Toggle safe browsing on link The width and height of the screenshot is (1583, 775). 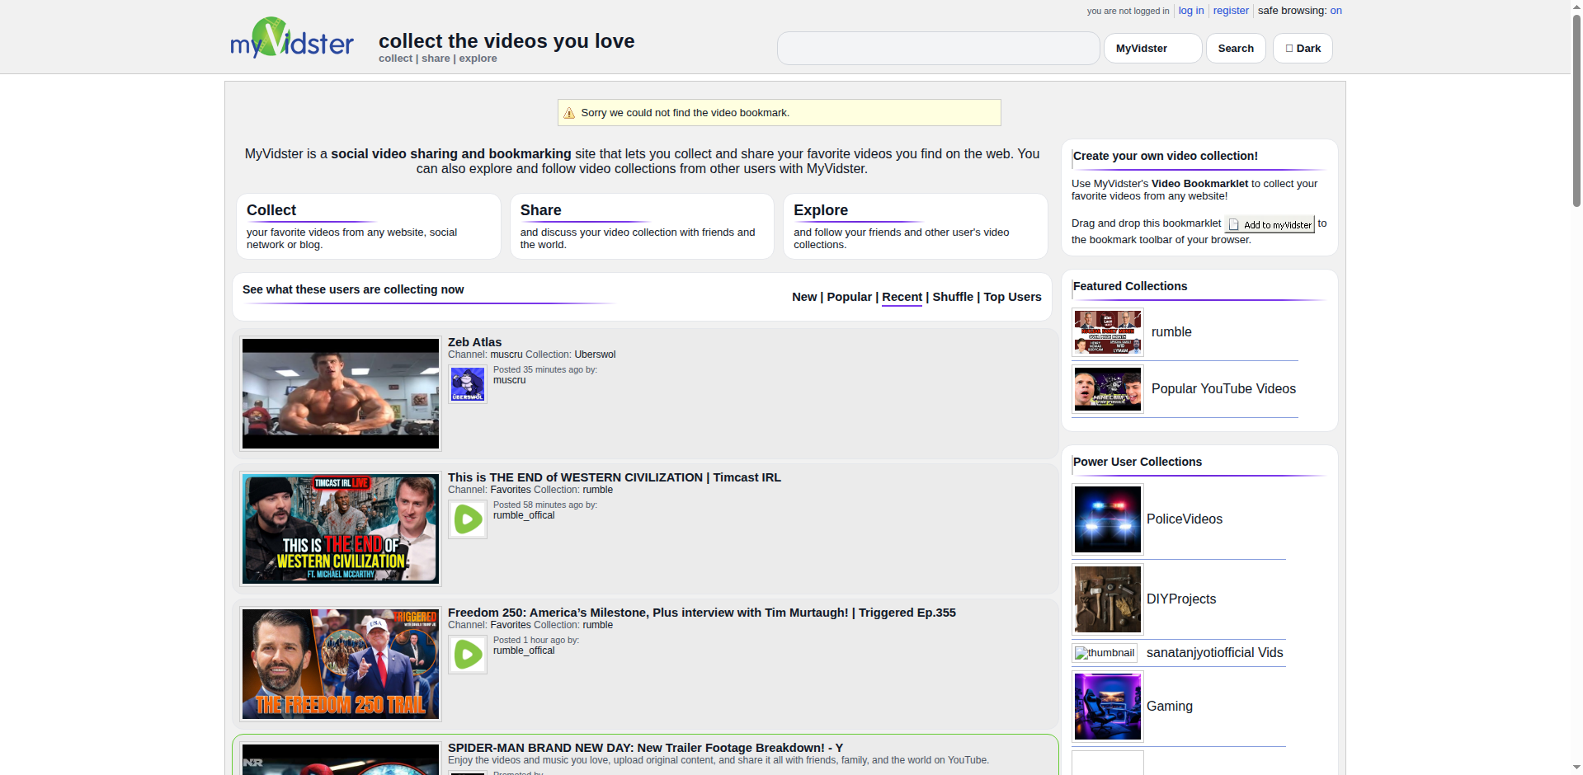(1336, 11)
